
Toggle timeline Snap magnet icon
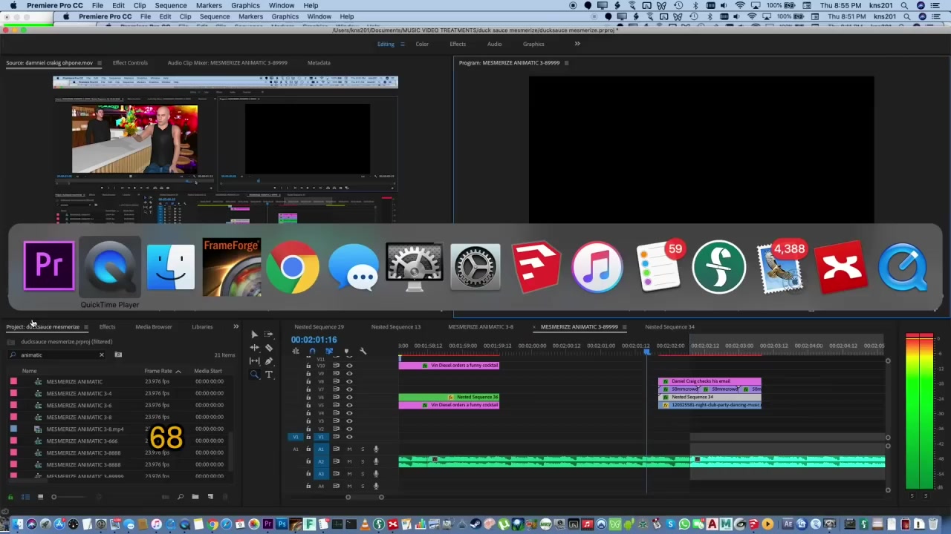point(312,351)
